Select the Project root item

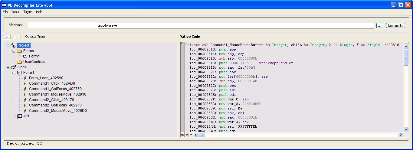pyautogui.click(x=23, y=45)
